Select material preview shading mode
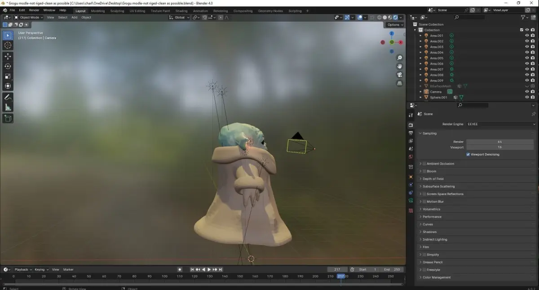 coord(390,17)
